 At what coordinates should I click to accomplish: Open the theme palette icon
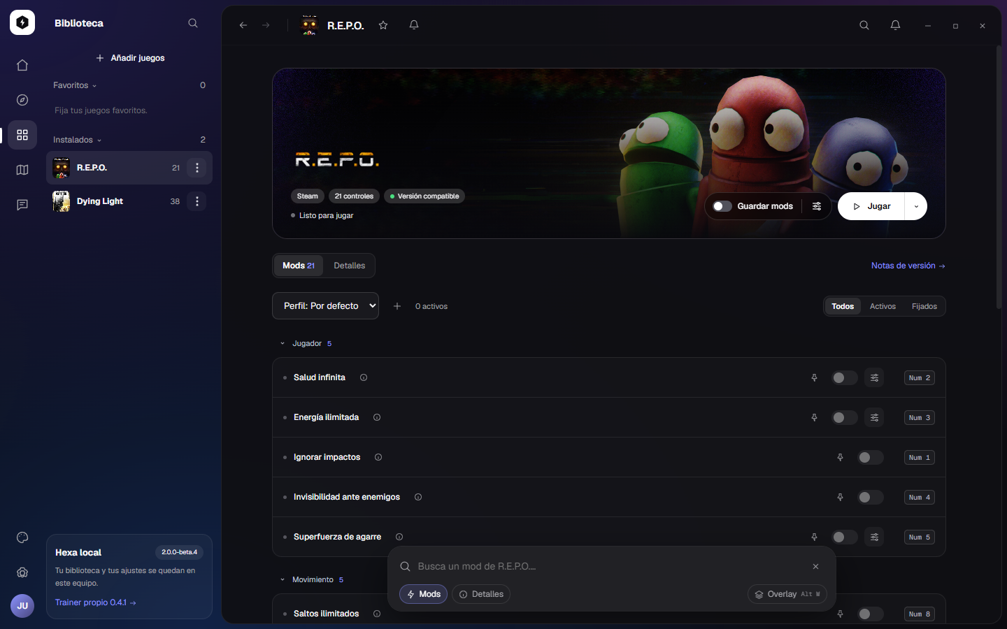coord(22,537)
